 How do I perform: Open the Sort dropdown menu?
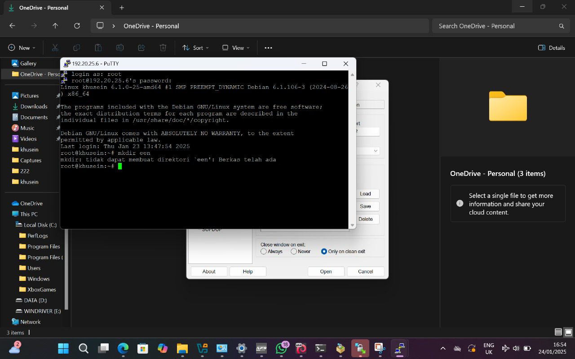pyautogui.click(x=195, y=48)
